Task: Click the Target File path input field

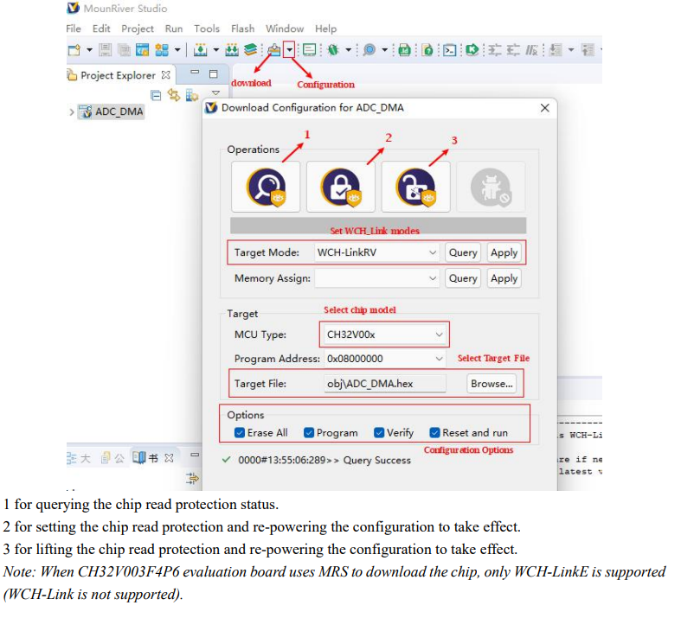Action: click(385, 384)
